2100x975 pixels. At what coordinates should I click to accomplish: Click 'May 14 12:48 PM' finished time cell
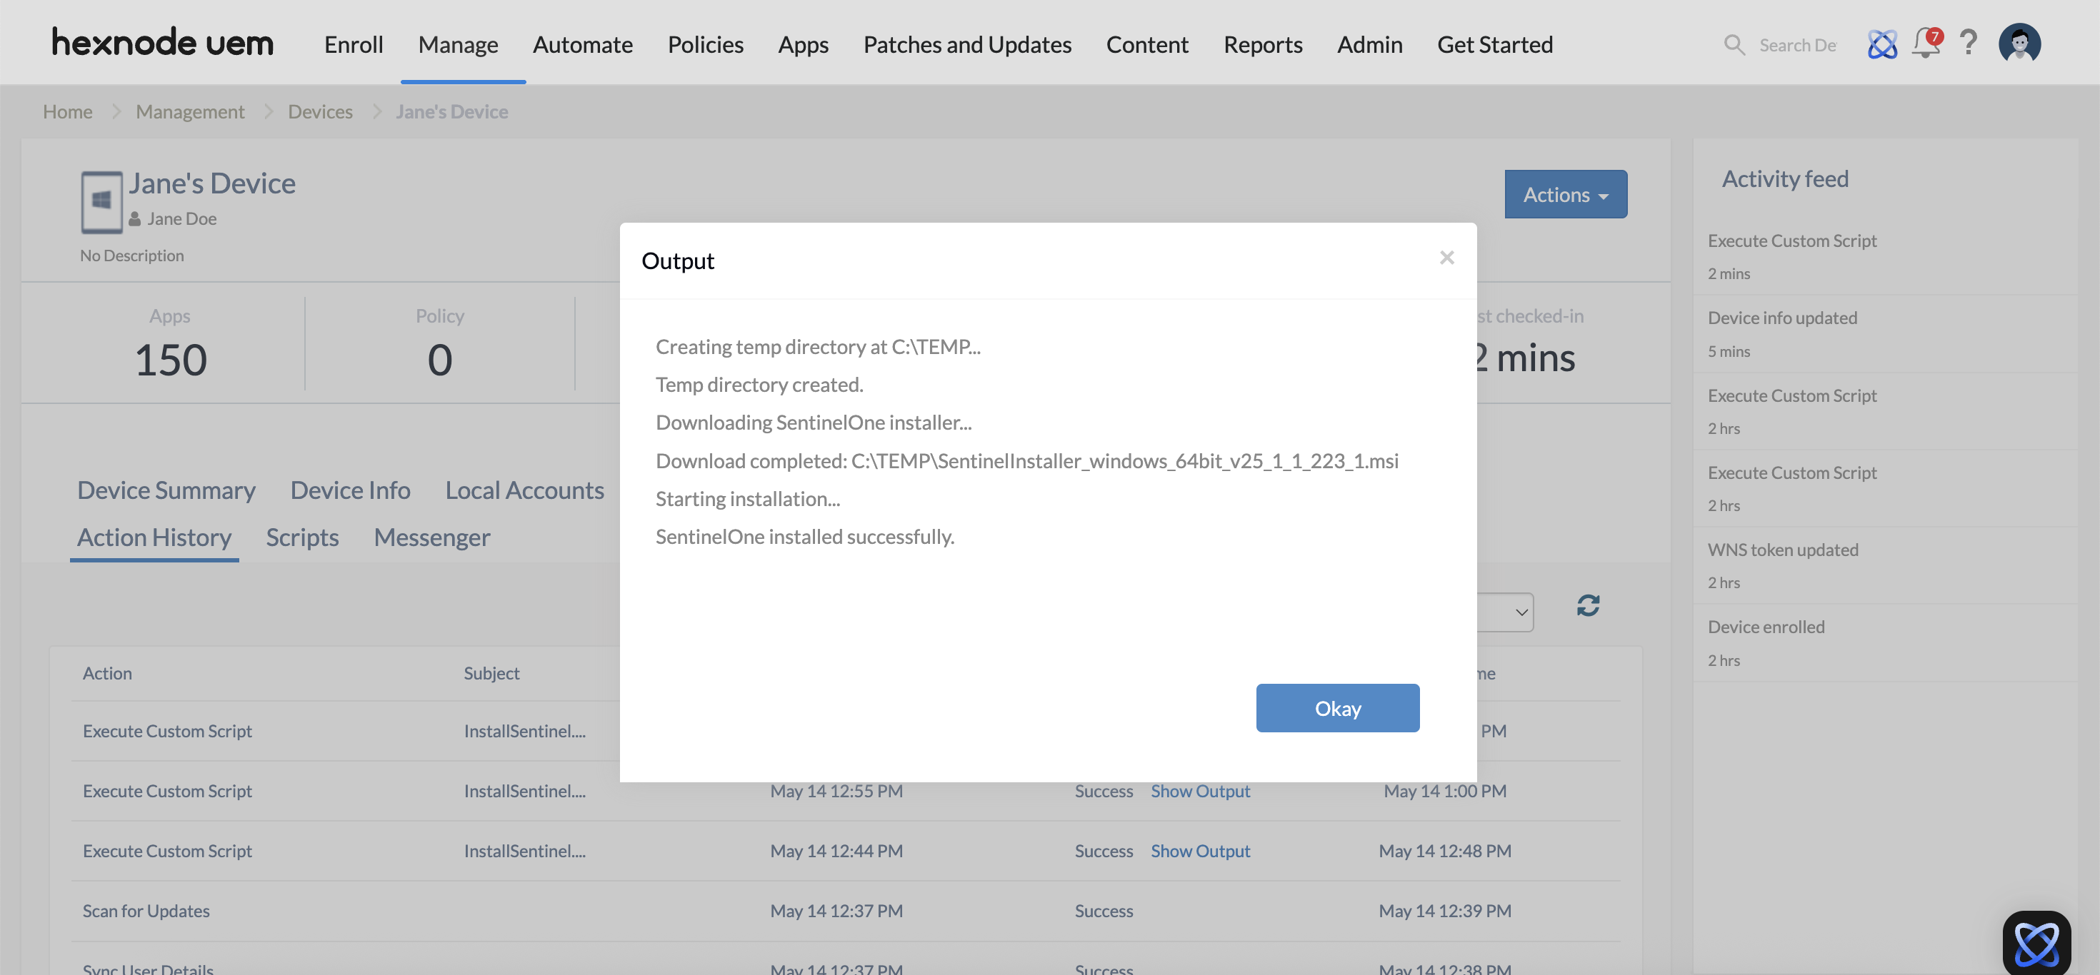(1444, 850)
